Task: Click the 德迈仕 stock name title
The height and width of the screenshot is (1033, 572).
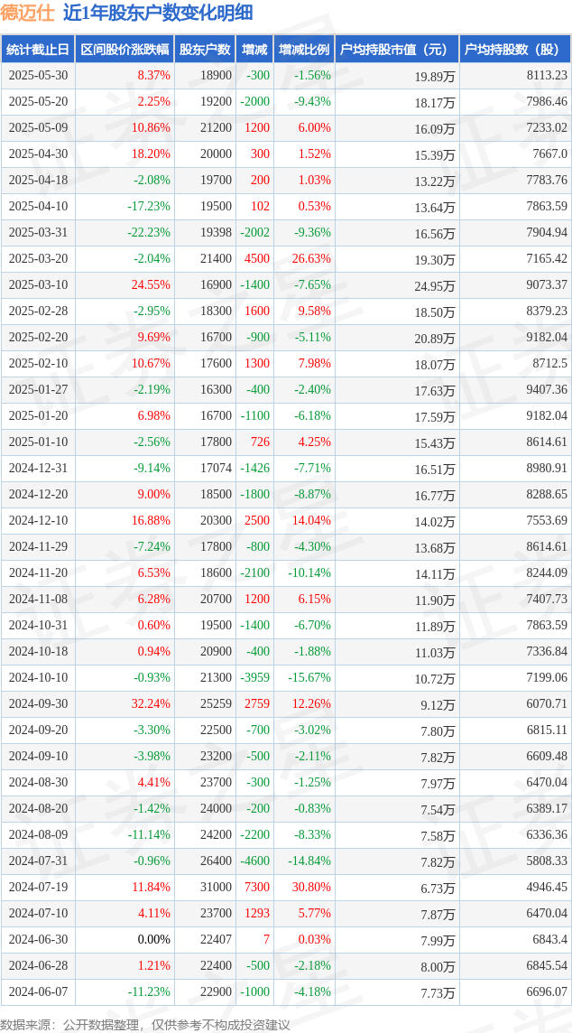Action: pos(28,13)
